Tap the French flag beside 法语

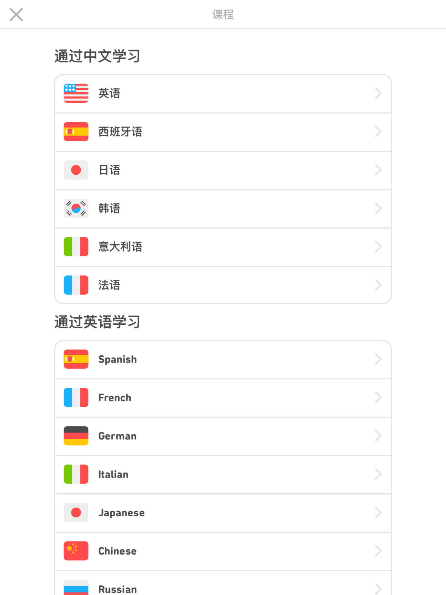(x=76, y=285)
